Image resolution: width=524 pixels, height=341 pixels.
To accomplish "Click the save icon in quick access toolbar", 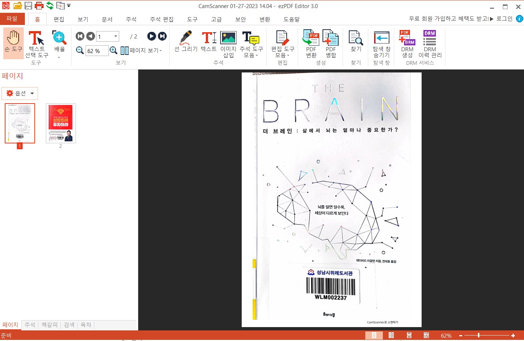I will point(28,5).
